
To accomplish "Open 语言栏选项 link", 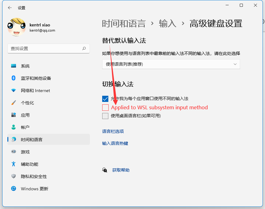I will coord(114,131).
